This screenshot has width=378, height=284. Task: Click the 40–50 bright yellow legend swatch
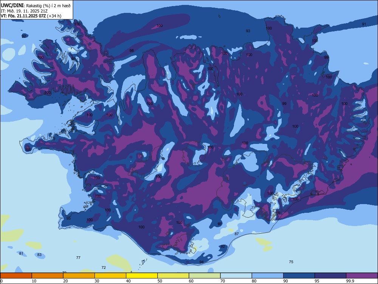[x=142, y=276]
